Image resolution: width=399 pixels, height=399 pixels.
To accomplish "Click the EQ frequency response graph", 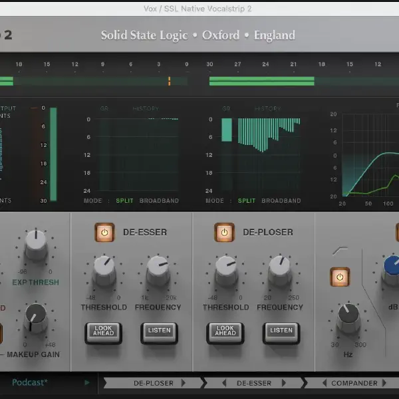I will 370,155.
